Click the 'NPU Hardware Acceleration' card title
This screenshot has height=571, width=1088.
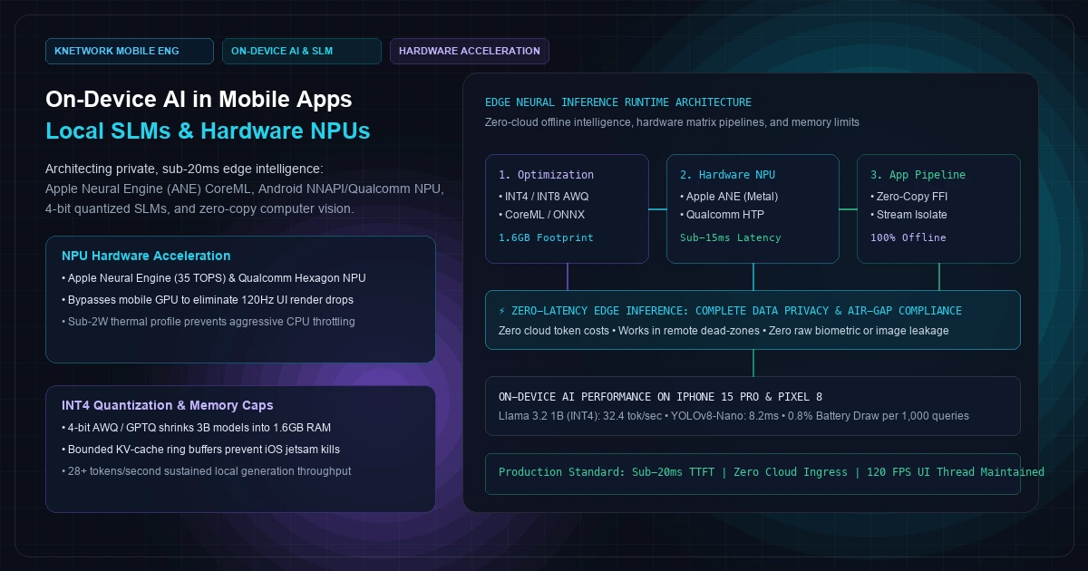[146, 256]
